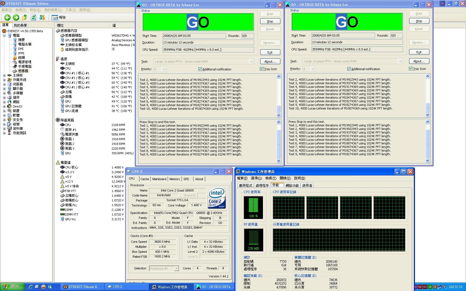466x291 pixels.
Task: Switch to 處理程序 tab in Task Manager
Action: (x=262, y=185)
